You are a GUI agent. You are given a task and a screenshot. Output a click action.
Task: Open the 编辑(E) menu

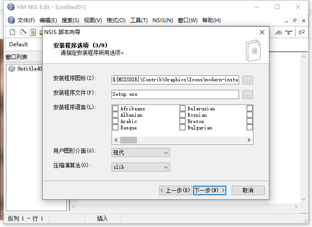coord(48,20)
